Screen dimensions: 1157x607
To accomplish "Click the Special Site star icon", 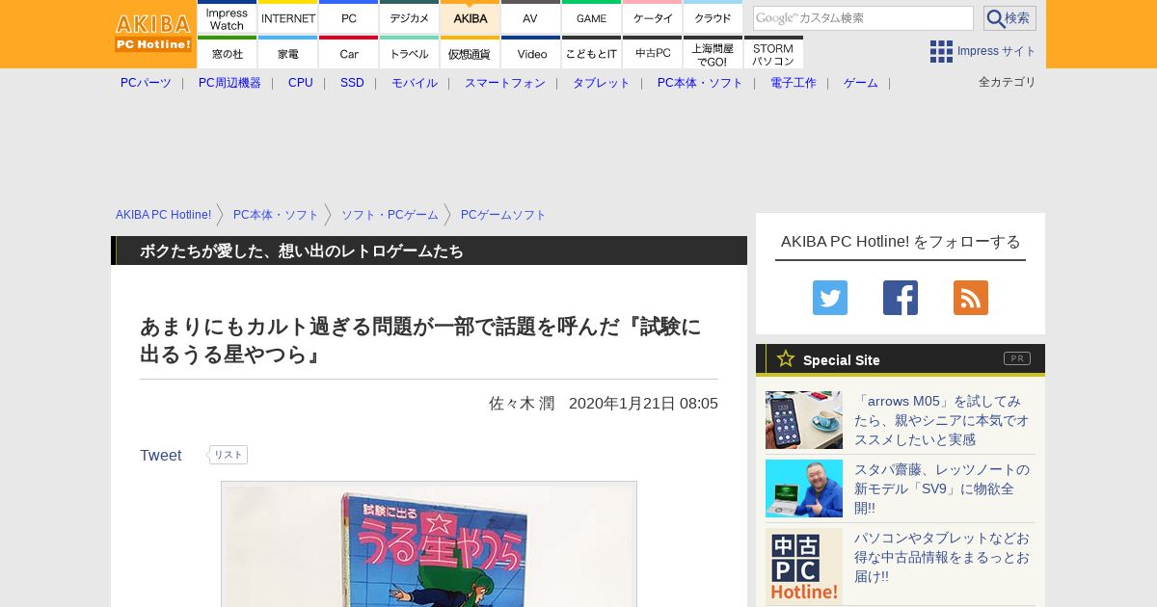I will 786,358.
